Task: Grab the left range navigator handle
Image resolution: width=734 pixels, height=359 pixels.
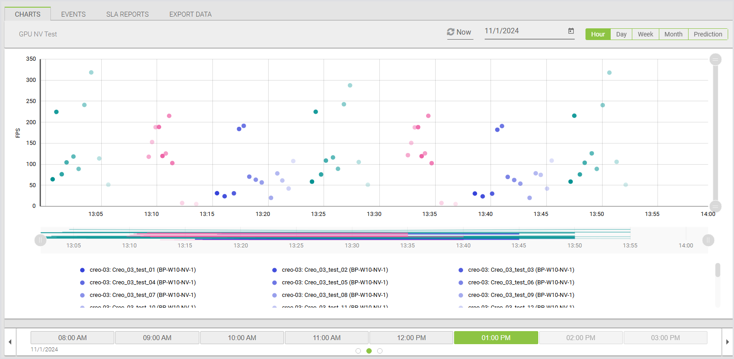Action: pos(41,240)
